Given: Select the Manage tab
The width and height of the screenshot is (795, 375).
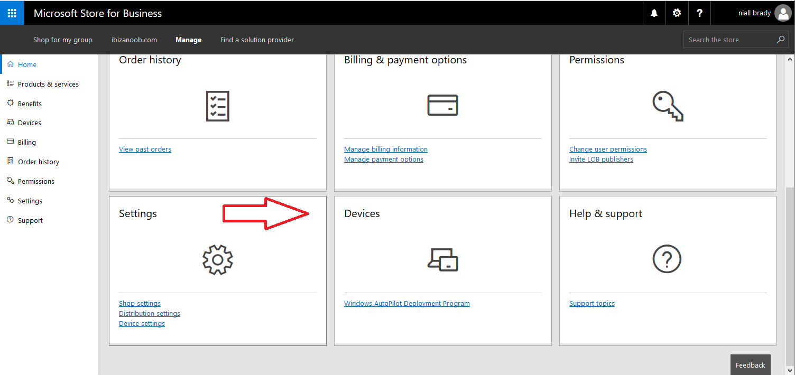Looking at the screenshot, I should tap(189, 40).
